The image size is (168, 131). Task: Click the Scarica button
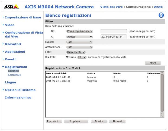coord(99,121)
